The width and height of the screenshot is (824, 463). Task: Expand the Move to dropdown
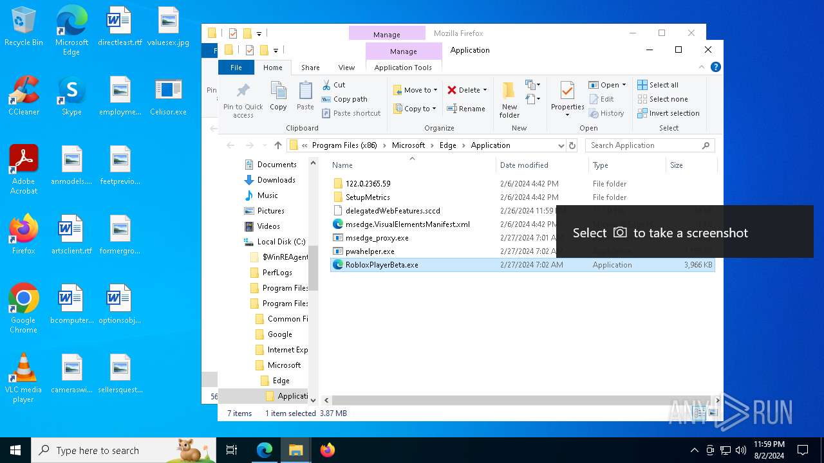[x=435, y=90]
